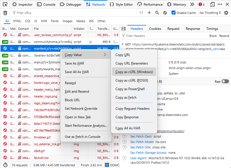Select Copy as cURL (Windows)
Image resolution: width=231 pixels, height=168 pixels.
134,72
